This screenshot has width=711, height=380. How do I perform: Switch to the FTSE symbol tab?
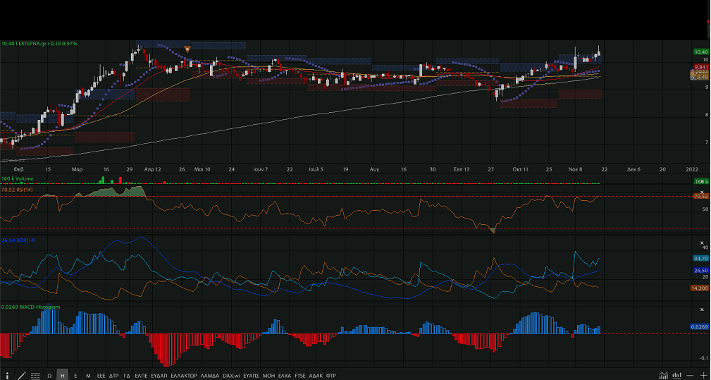tap(300, 376)
